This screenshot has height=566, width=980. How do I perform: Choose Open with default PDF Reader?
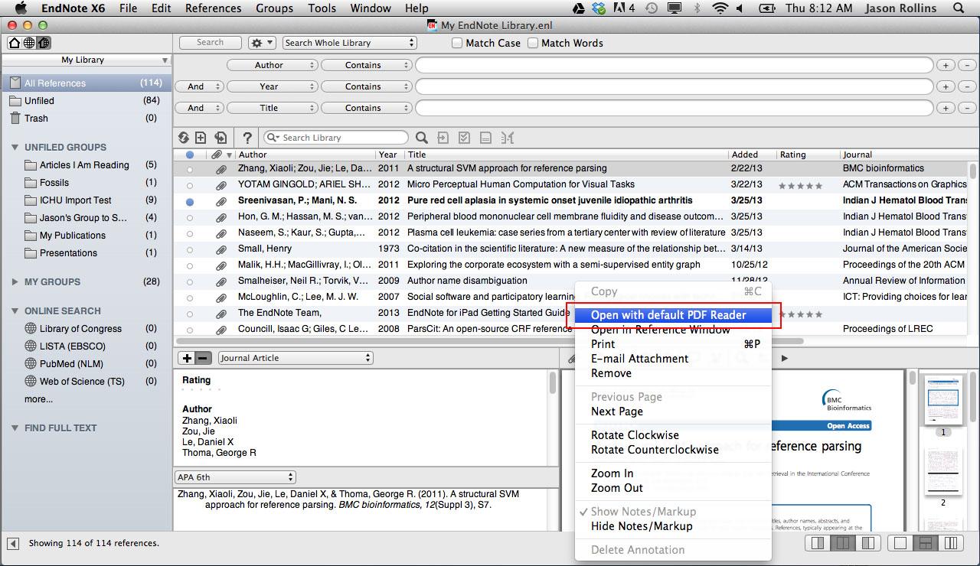674,315
